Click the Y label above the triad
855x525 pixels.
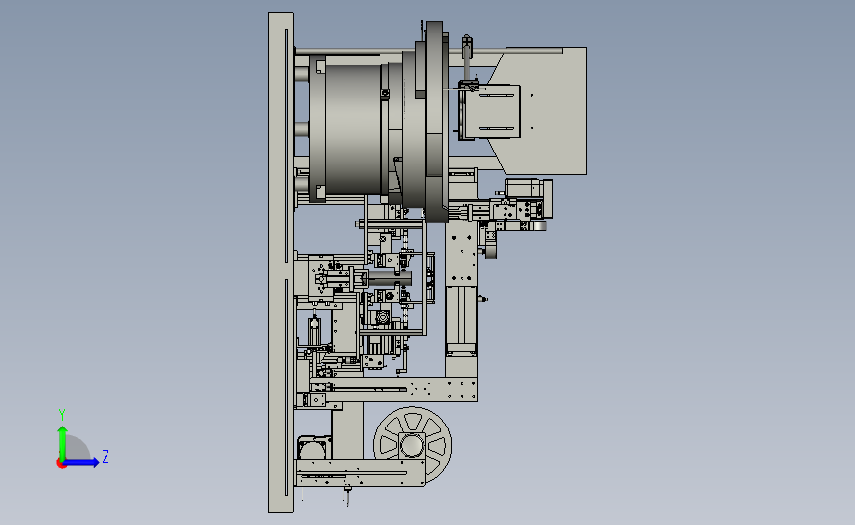click(x=62, y=415)
